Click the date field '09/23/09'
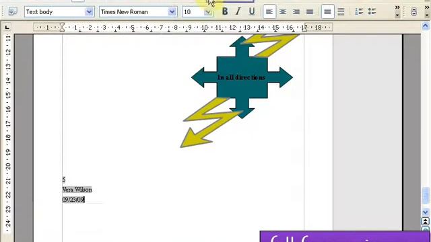 pyautogui.click(x=73, y=200)
